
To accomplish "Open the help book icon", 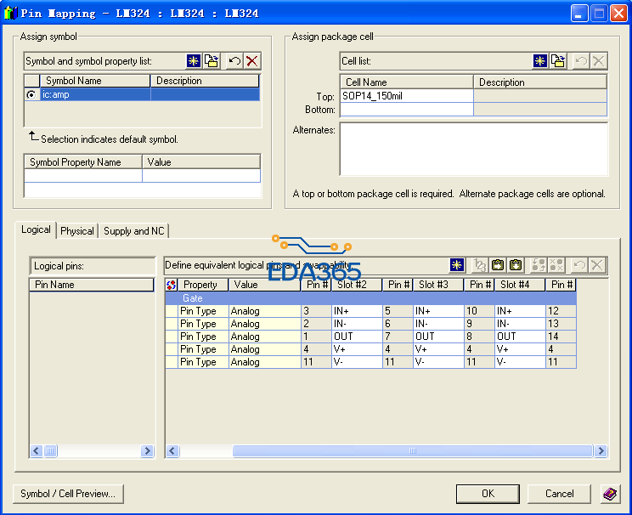I will tap(610, 494).
